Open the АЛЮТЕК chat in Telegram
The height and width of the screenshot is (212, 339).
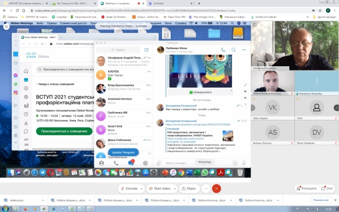tap(123, 75)
